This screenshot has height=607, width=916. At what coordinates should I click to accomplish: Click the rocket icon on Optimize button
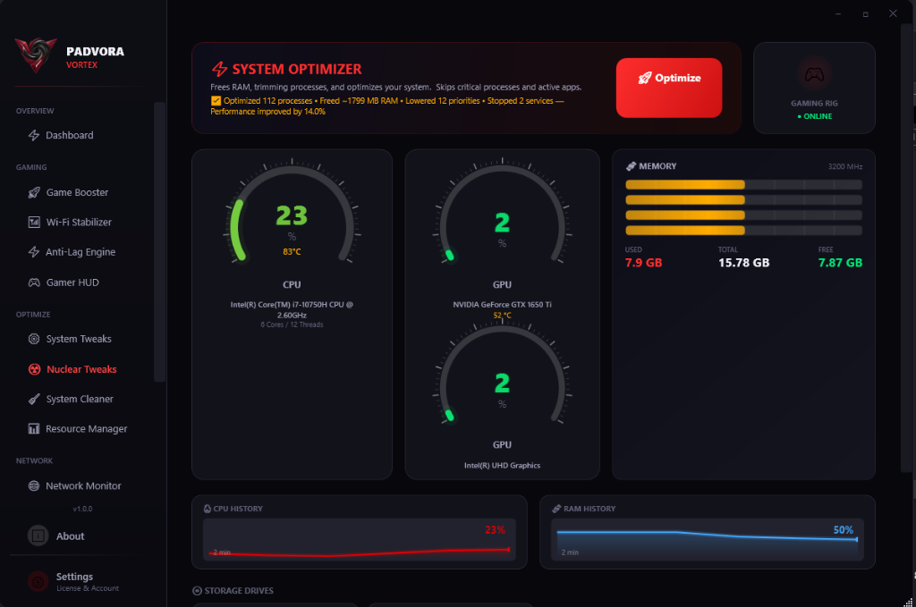click(x=644, y=78)
